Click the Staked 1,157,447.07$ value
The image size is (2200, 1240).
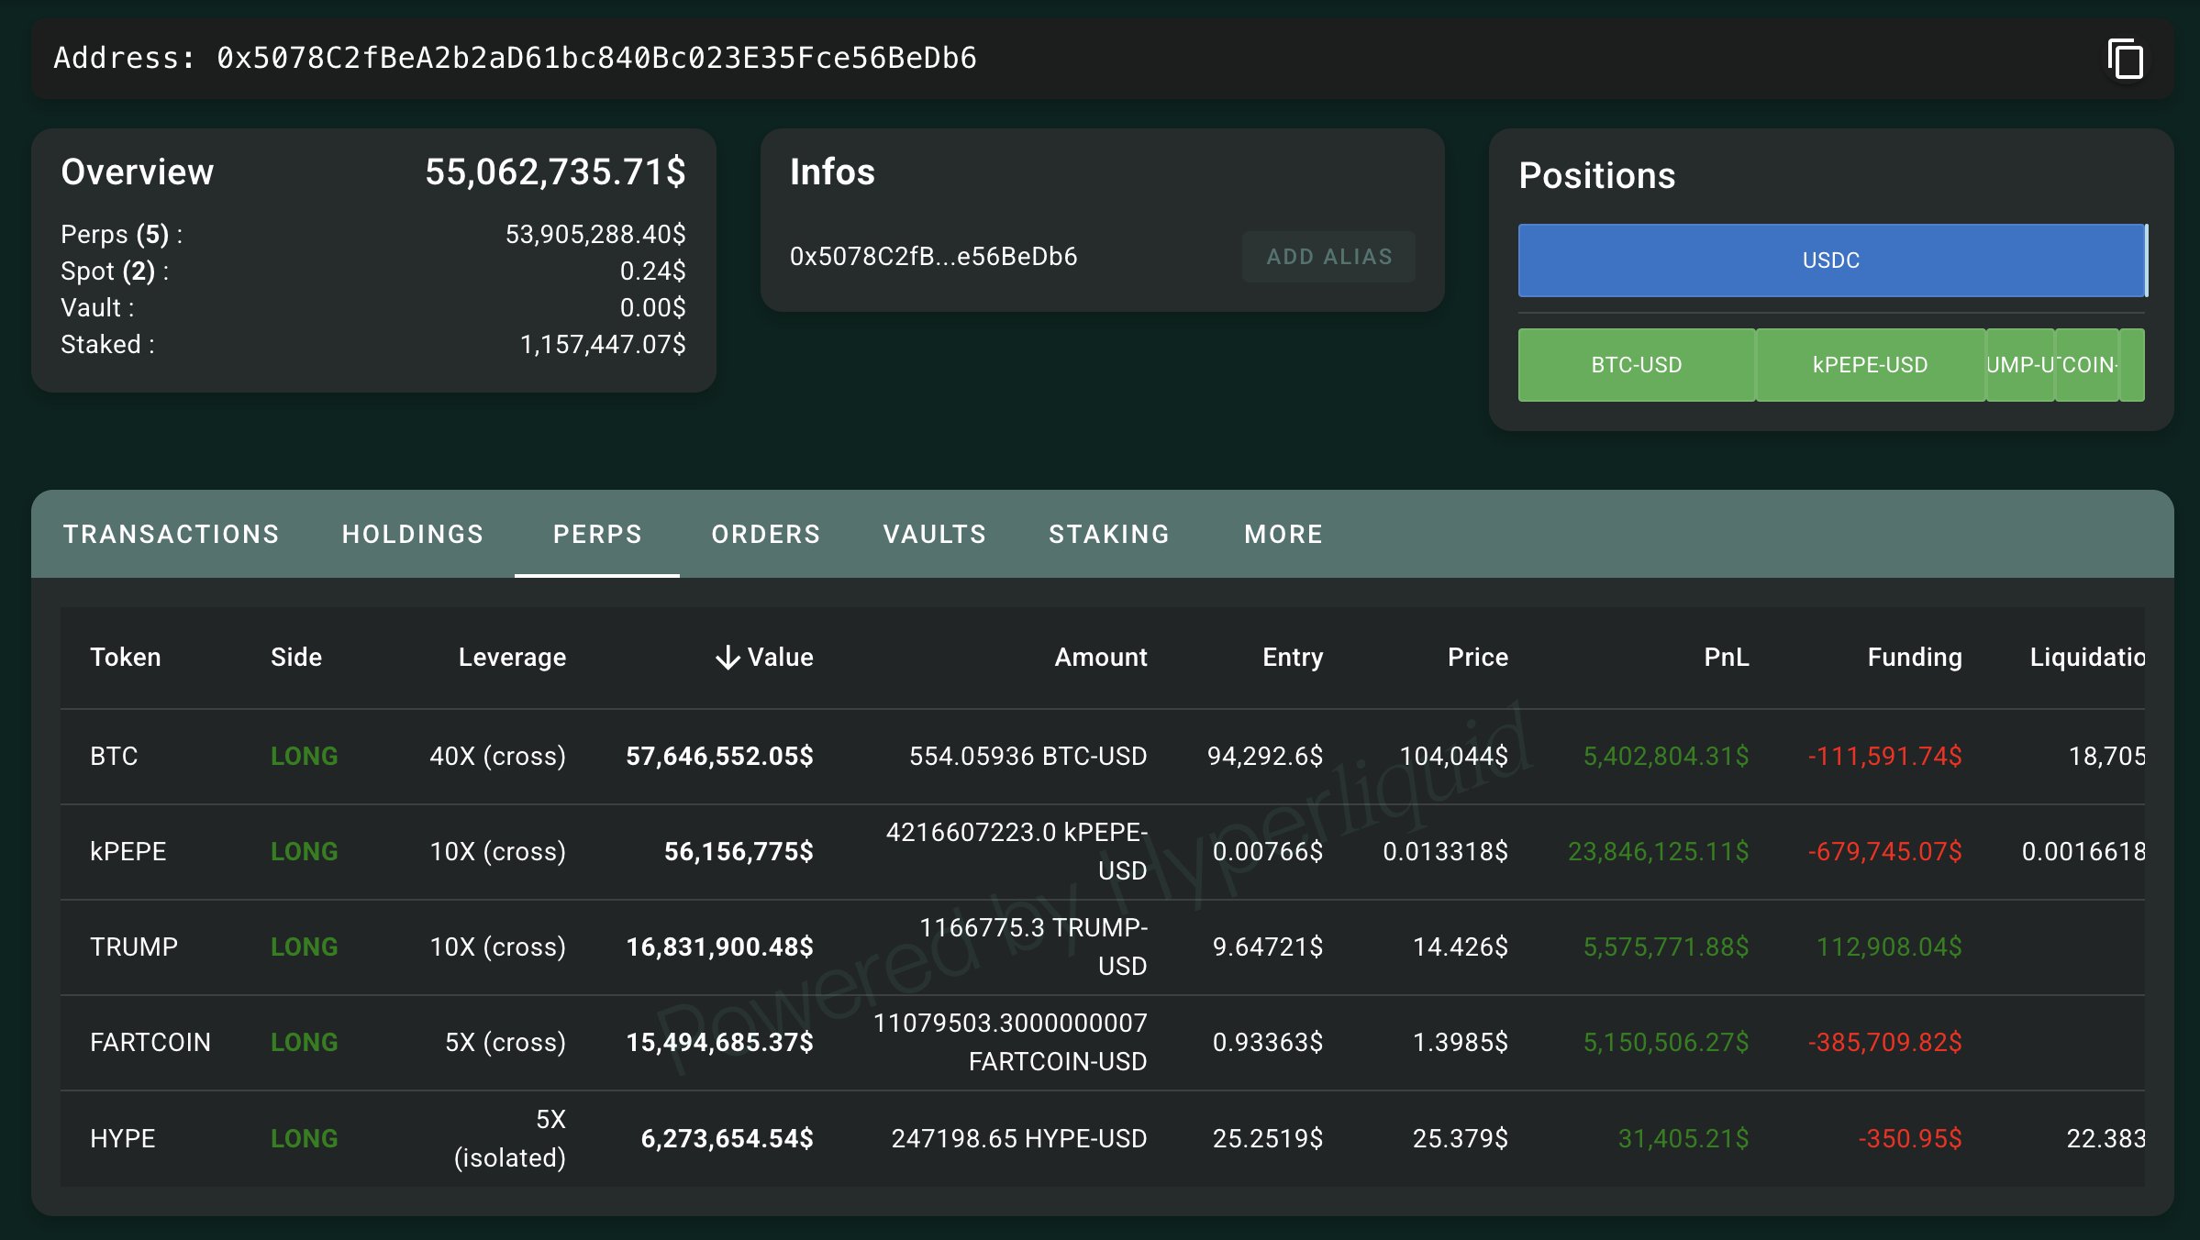603,345
